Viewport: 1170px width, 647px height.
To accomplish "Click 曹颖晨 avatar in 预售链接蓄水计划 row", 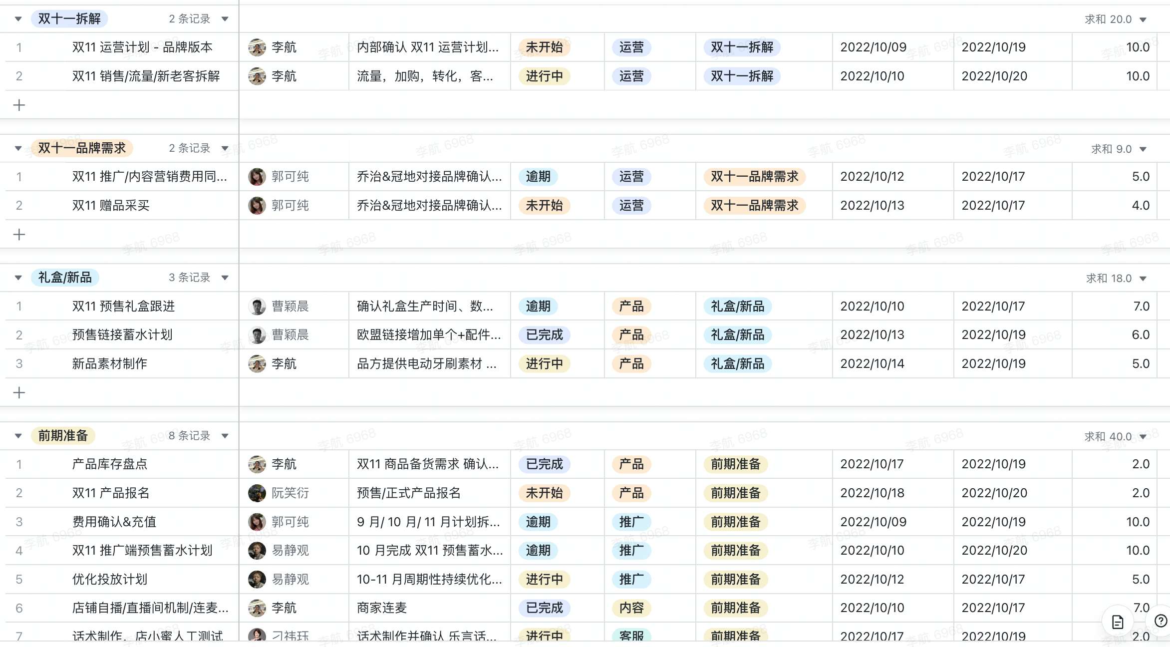I will tap(257, 335).
